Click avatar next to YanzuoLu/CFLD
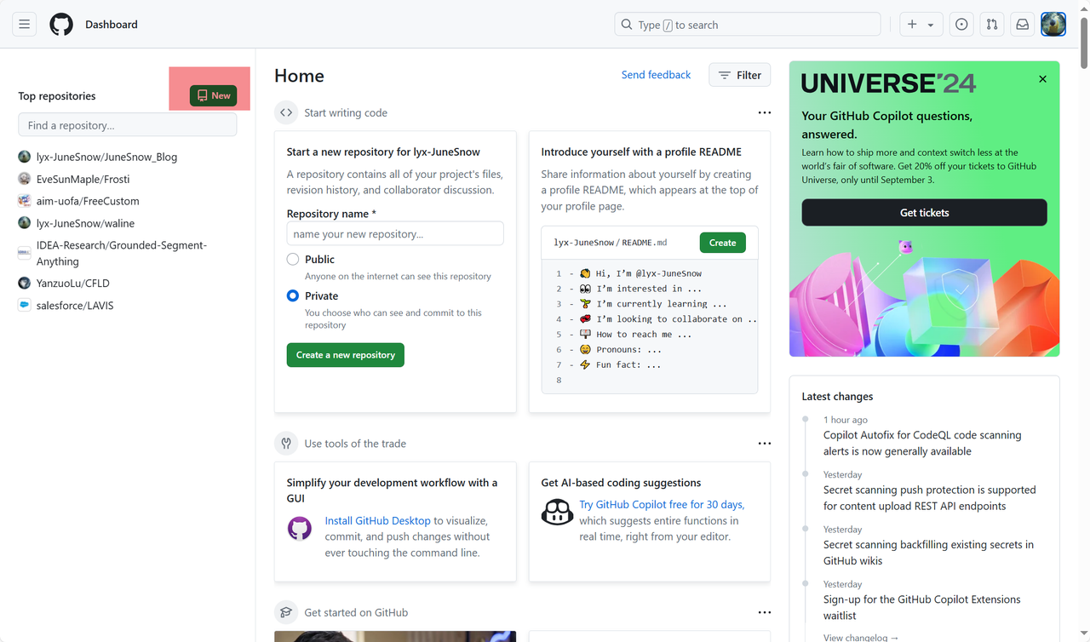1090x642 pixels. pyautogui.click(x=25, y=283)
